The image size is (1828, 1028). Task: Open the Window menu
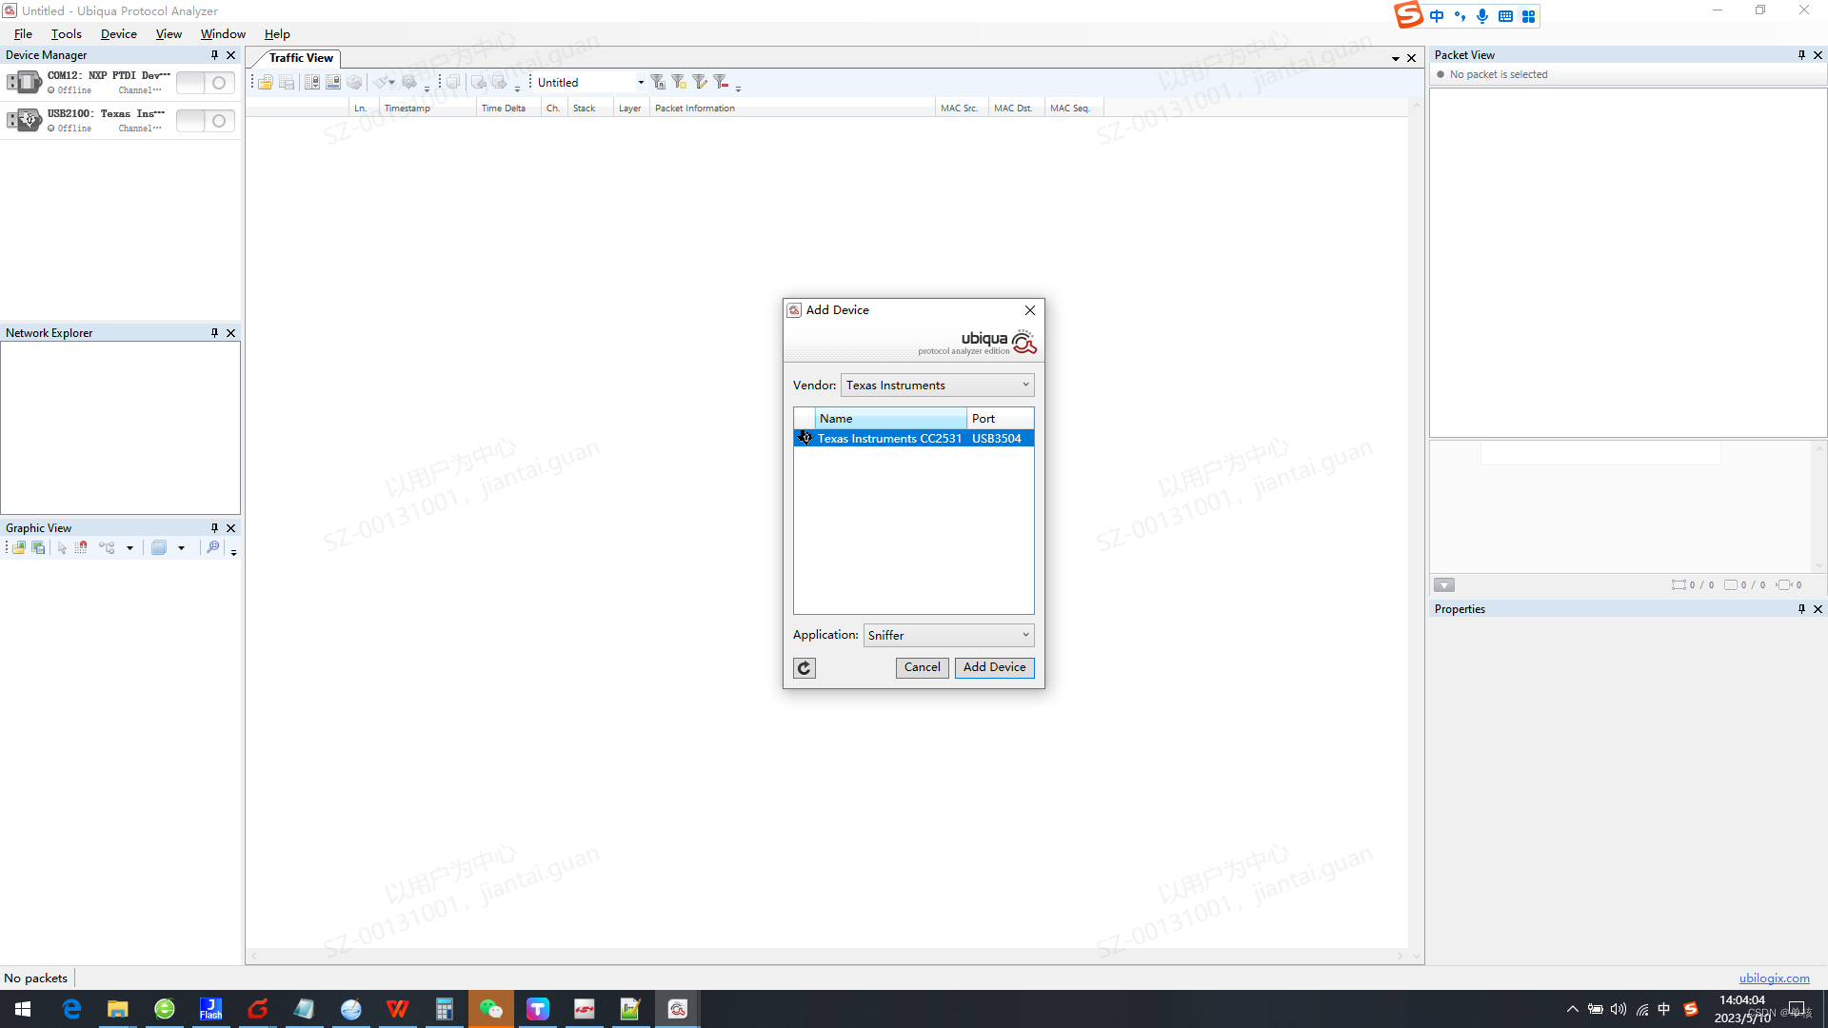tap(223, 34)
